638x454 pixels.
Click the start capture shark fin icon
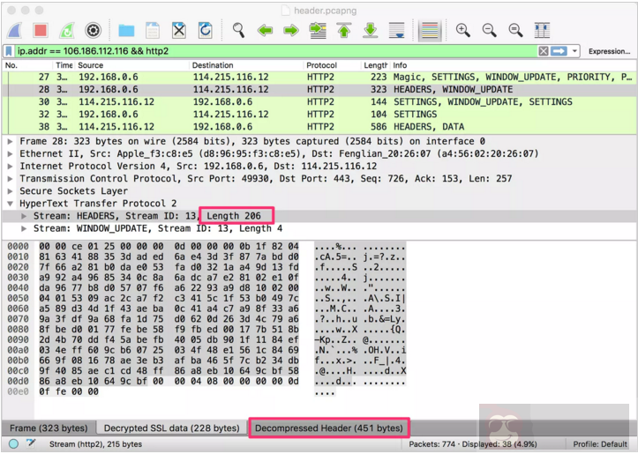15,31
